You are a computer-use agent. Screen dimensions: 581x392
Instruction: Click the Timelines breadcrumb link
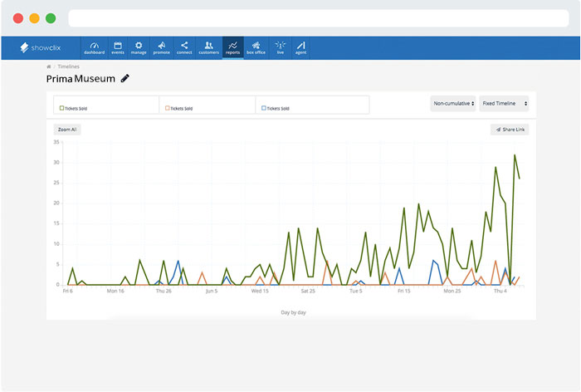click(x=68, y=66)
